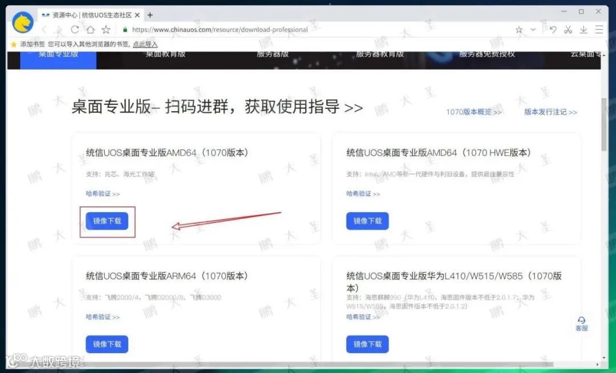Download image for 华为L410/W515/W585 version
This screenshot has width=616, height=373.
coord(367,344)
